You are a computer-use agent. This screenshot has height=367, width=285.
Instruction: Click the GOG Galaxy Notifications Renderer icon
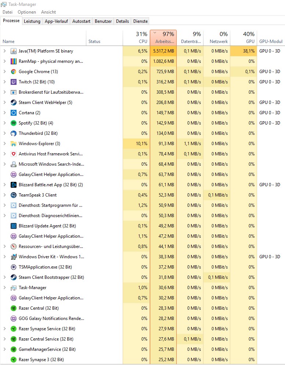point(14,319)
